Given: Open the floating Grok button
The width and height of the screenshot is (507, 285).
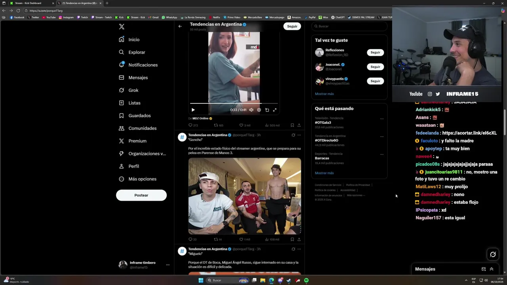Looking at the screenshot, I should point(493,255).
